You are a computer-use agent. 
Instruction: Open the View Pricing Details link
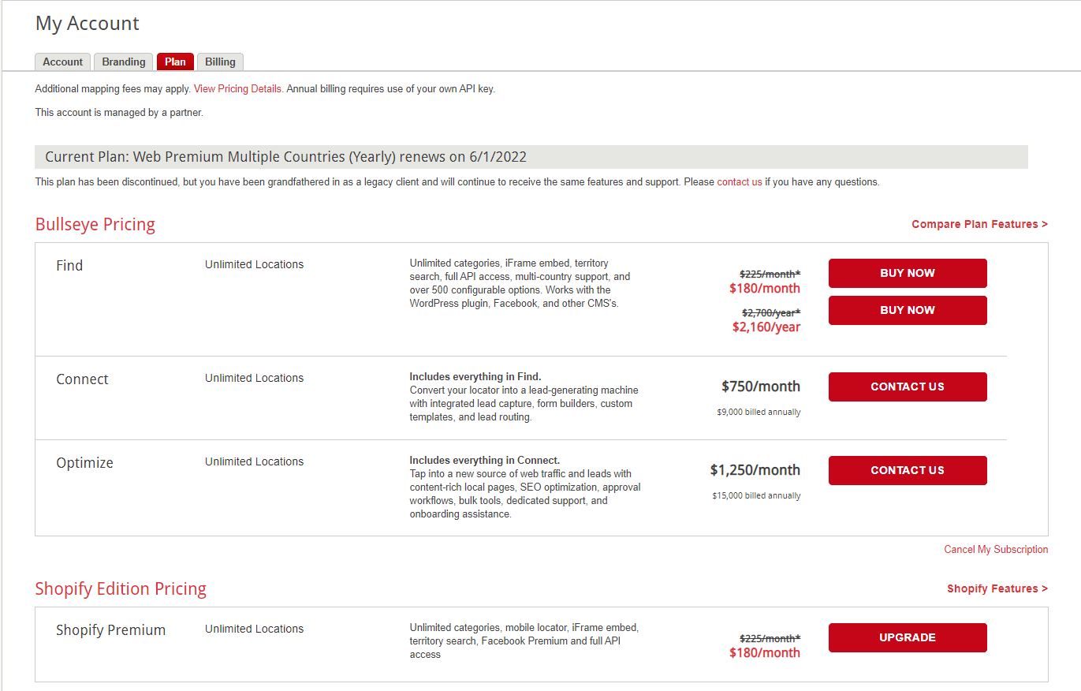coord(238,89)
